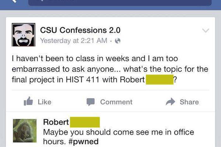The height and width of the screenshot is (147, 221).
Task: Open the HIST 411 confession post text
Action: 110,69
